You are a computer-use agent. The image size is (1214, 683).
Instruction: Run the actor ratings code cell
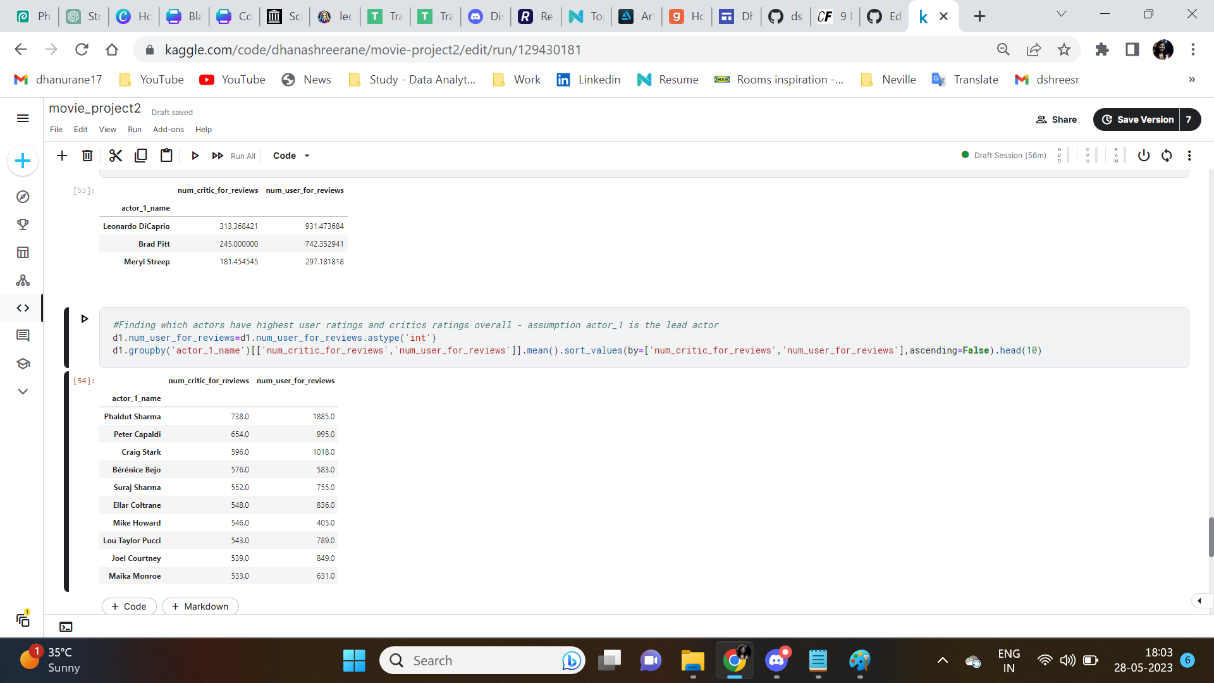pyautogui.click(x=85, y=319)
